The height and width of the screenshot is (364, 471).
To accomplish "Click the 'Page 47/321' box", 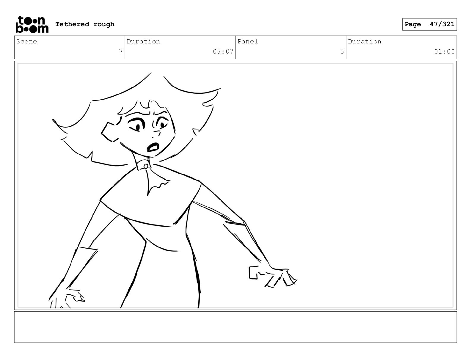I will pyautogui.click(x=429, y=24).
